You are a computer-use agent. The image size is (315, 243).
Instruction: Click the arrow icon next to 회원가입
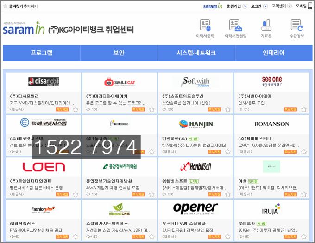[245, 6]
